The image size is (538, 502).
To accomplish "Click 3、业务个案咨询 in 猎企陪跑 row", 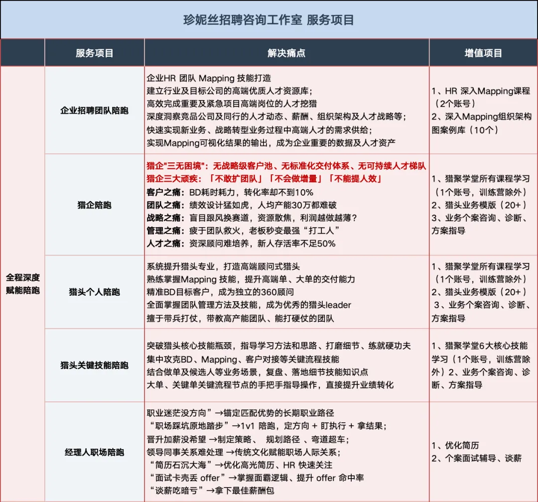I will (479, 218).
